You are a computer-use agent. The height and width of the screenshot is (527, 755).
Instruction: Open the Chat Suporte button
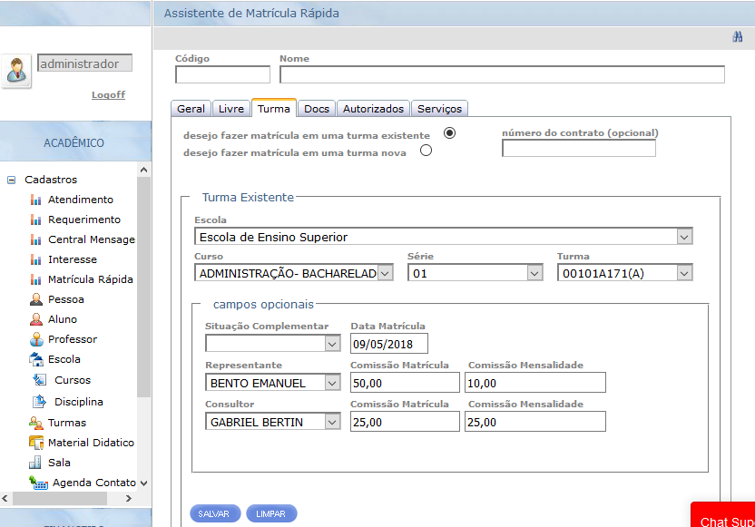coord(722,514)
